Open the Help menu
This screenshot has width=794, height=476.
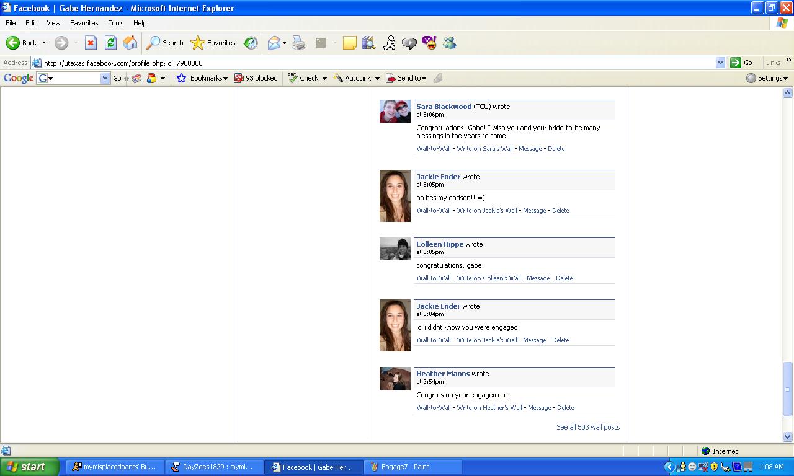point(140,23)
